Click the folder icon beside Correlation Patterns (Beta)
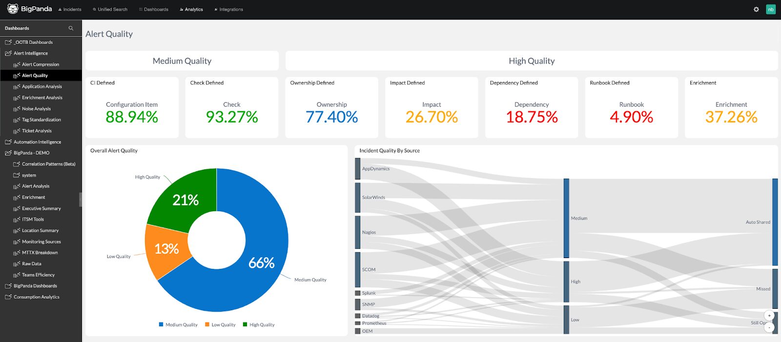The image size is (781, 342). tap(17, 164)
